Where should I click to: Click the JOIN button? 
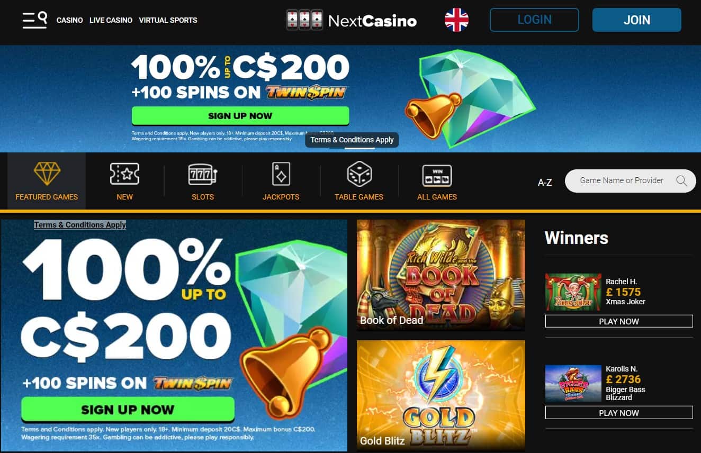coord(637,20)
